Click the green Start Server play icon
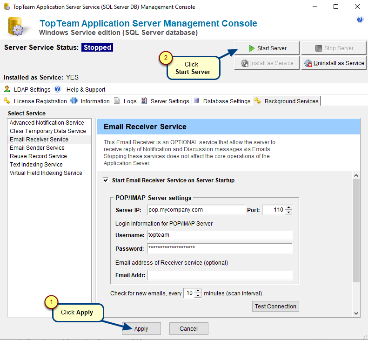The width and height of the screenshot is (368, 340). click(251, 48)
